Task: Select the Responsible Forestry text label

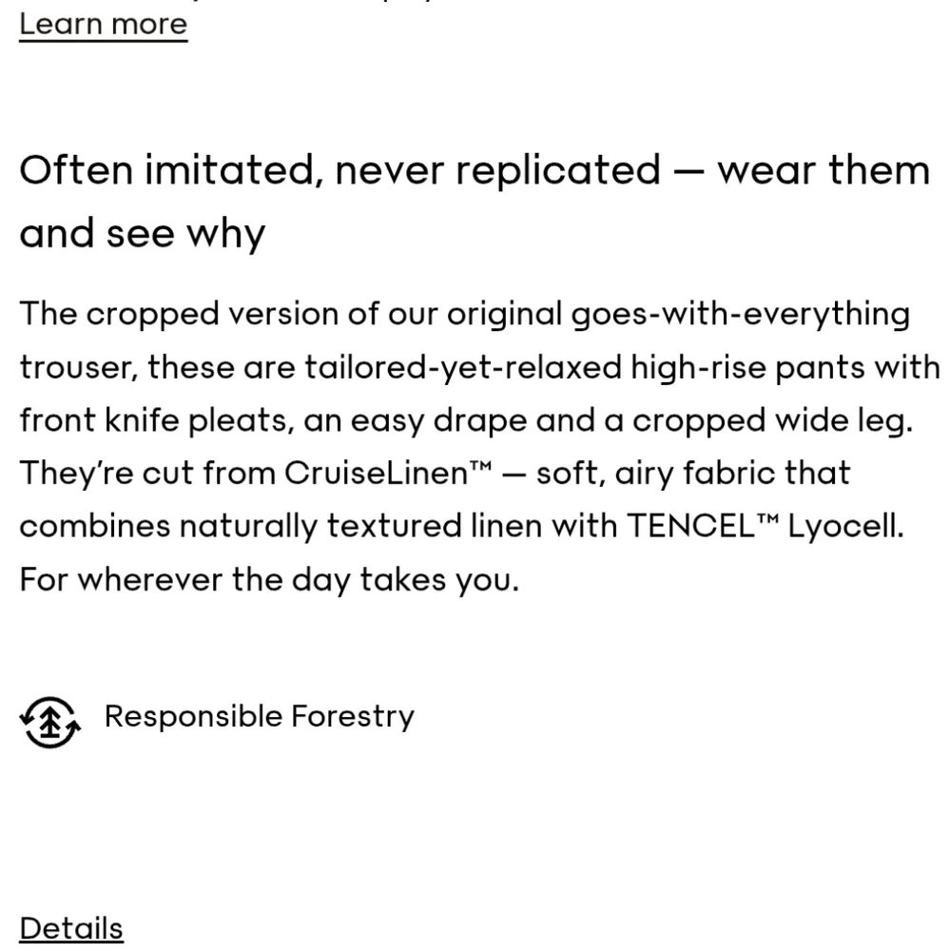Action: click(260, 716)
